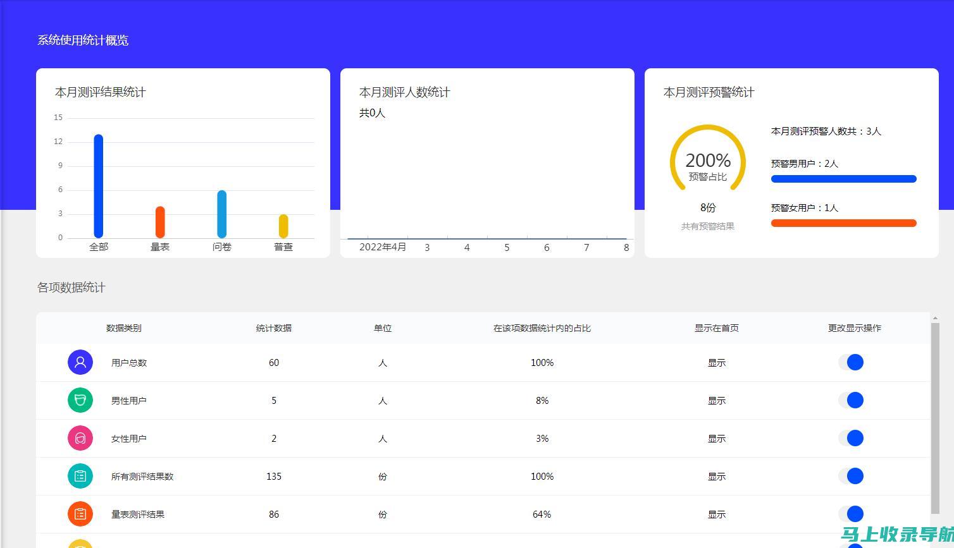Click the 系统使用统计概览 heading
Image resolution: width=954 pixels, height=548 pixels.
tap(83, 40)
